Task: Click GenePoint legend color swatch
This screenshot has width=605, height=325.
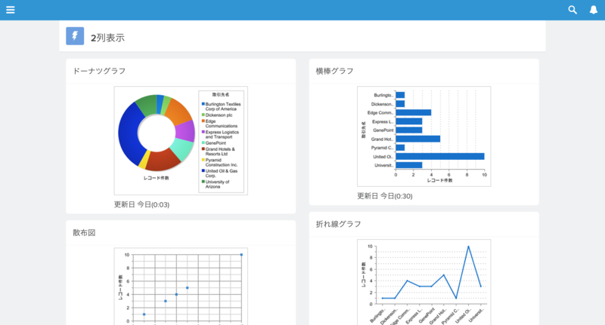Action: coord(203,143)
